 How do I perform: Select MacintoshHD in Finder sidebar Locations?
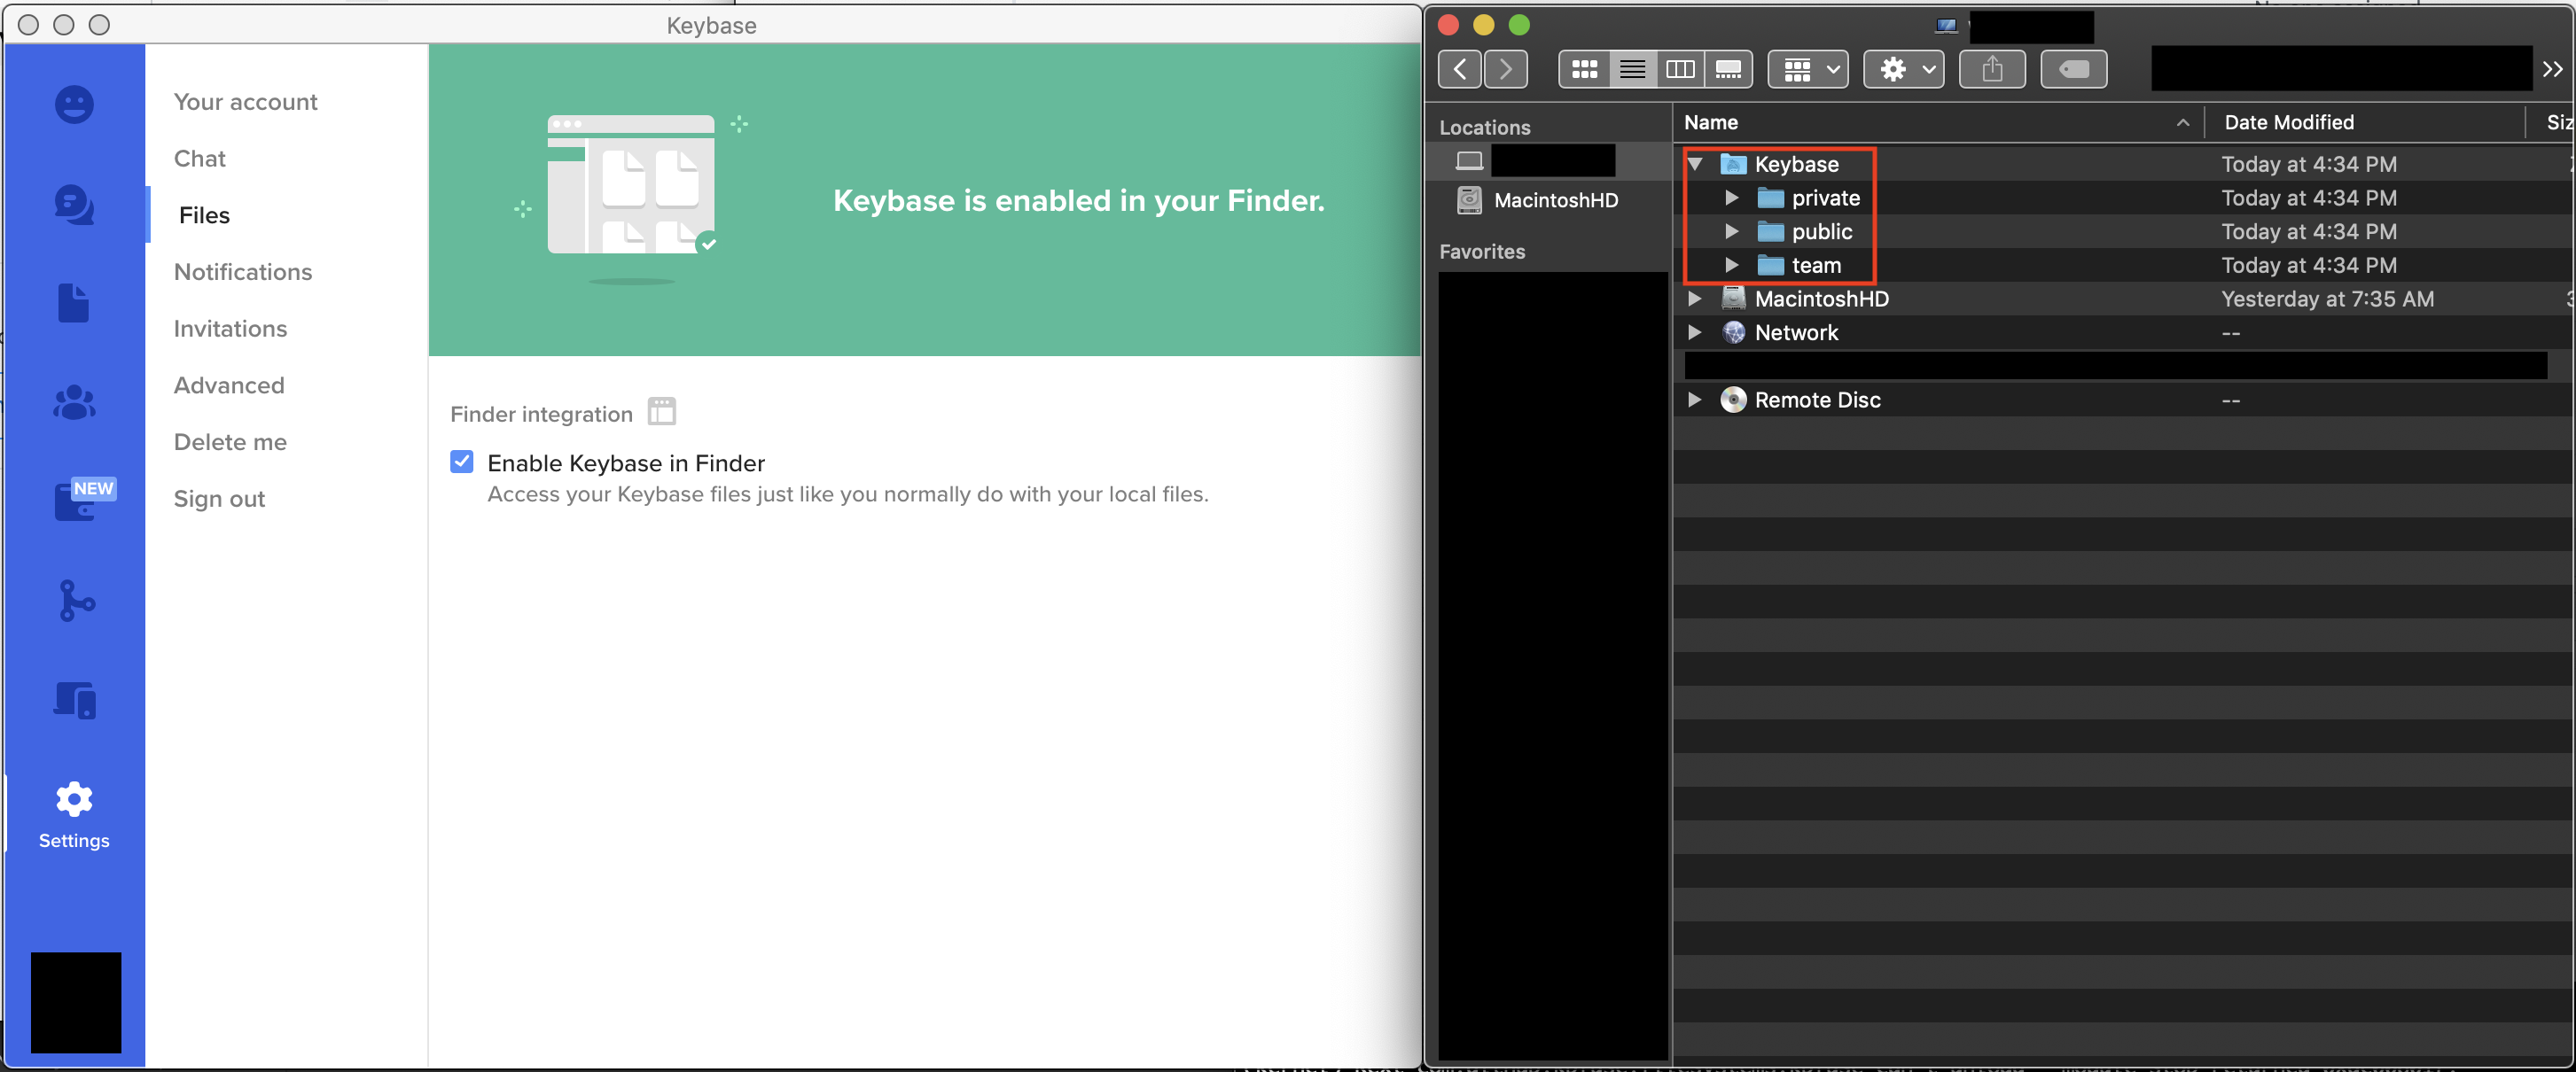[1555, 200]
